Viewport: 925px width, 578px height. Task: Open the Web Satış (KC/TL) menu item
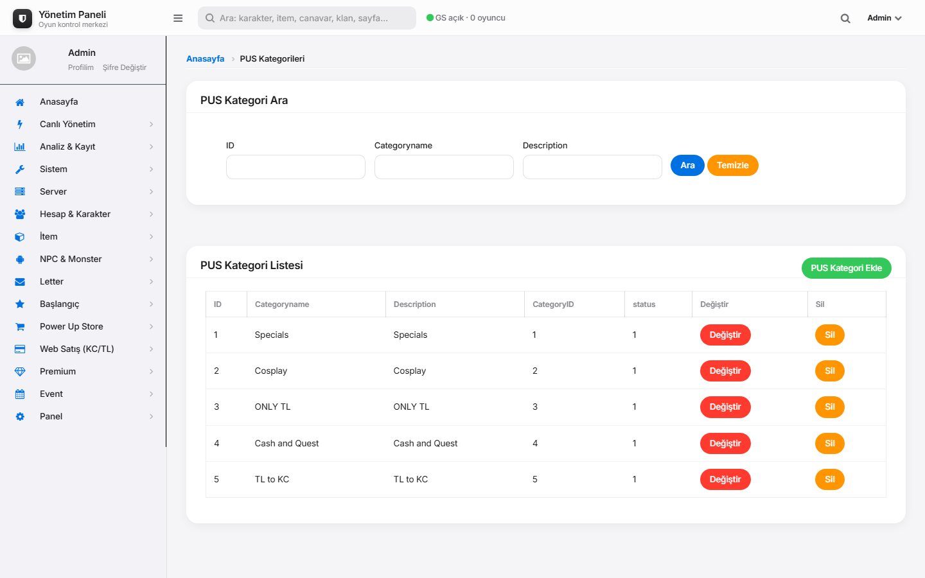tap(83, 349)
